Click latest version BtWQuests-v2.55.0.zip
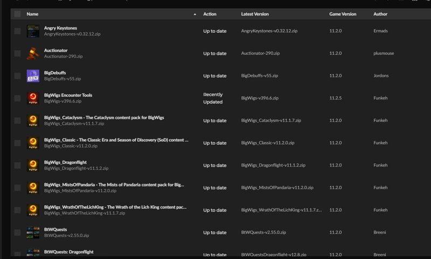 263,233
